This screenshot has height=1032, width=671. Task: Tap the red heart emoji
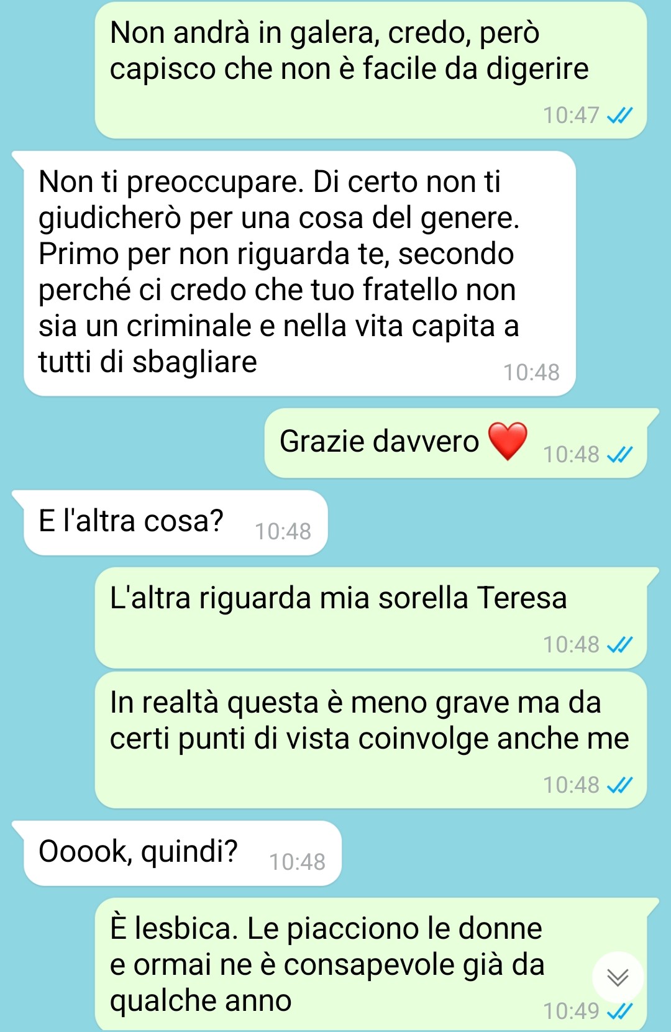click(508, 441)
